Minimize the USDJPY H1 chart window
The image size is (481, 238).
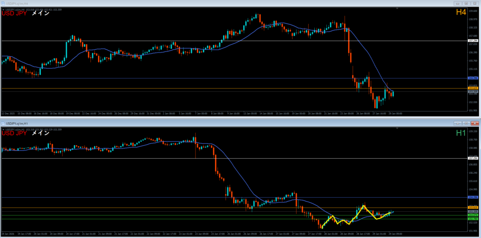pyautogui.click(x=457, y=123)
